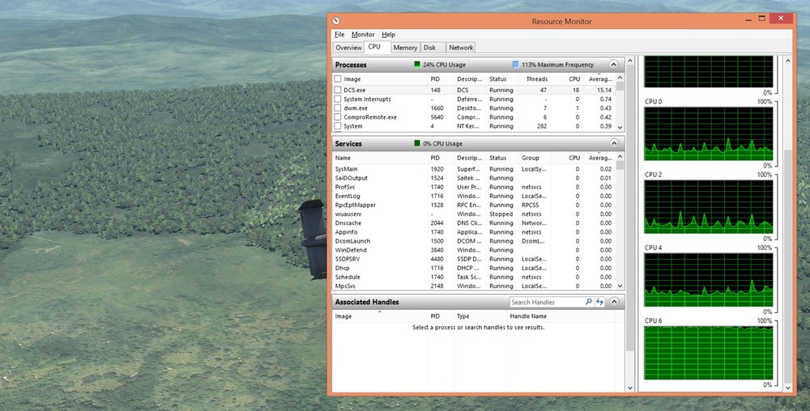The height and width of the screenshot is (411, 810).
Task: Click the CPU 6 usage graph
Action: [x=709, y=353]
